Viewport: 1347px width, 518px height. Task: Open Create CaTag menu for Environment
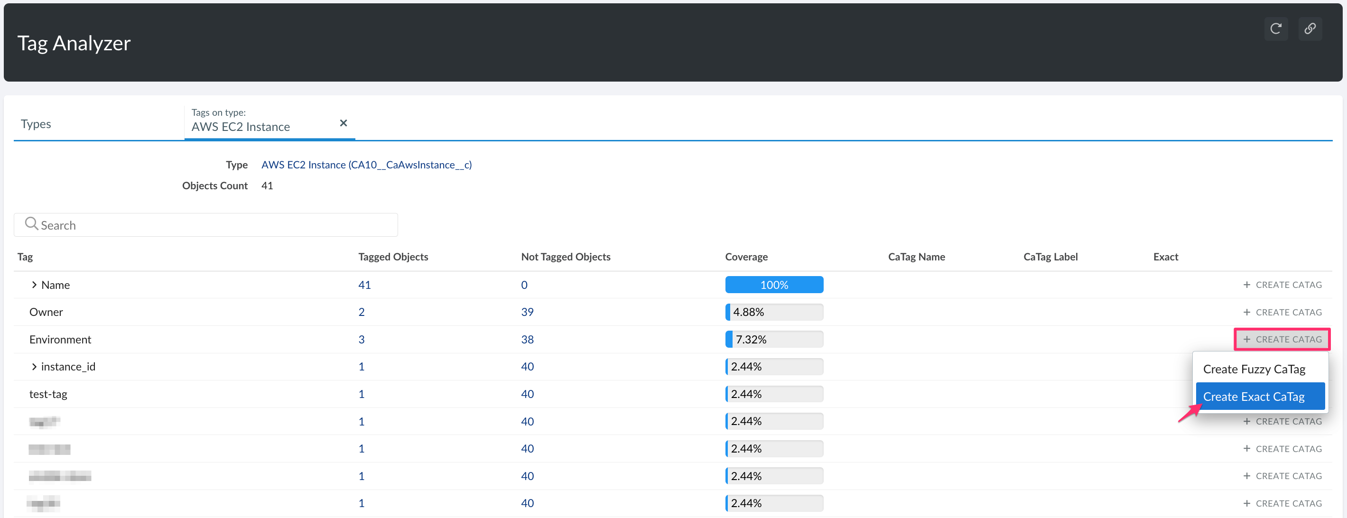click(1282, 339)
